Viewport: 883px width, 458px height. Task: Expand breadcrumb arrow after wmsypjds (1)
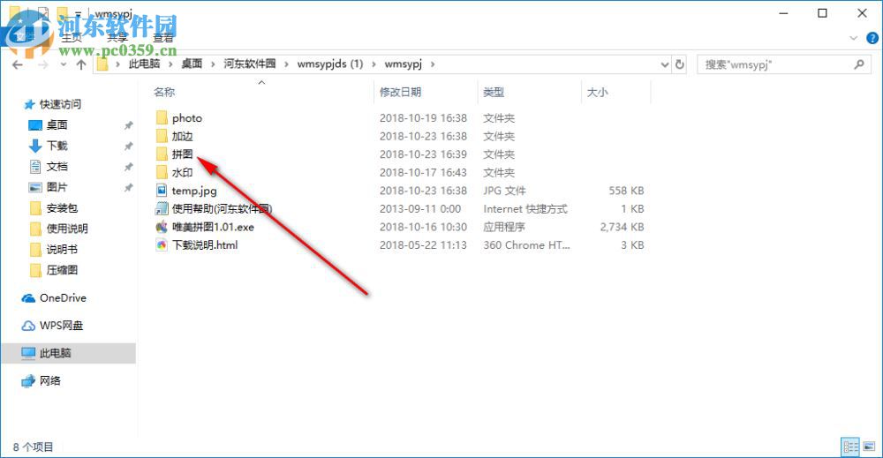(x=374, y=64)
